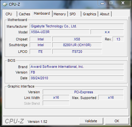Click the CPU-Z title bar icon

(5, 4)
